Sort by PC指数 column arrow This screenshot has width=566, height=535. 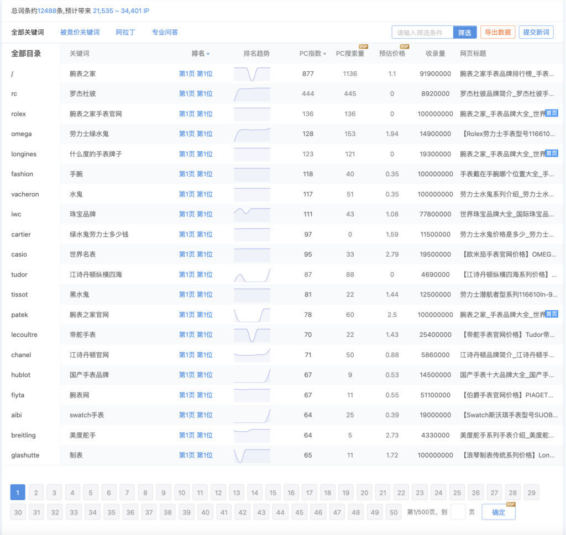point(324,54)
